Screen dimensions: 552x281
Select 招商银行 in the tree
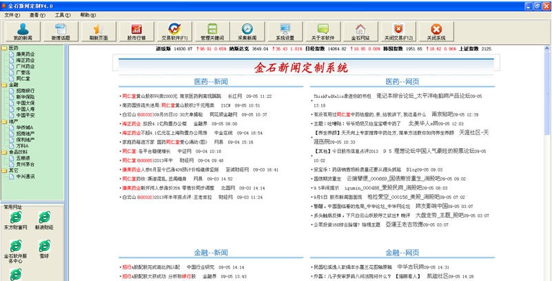tap(25, 91)
